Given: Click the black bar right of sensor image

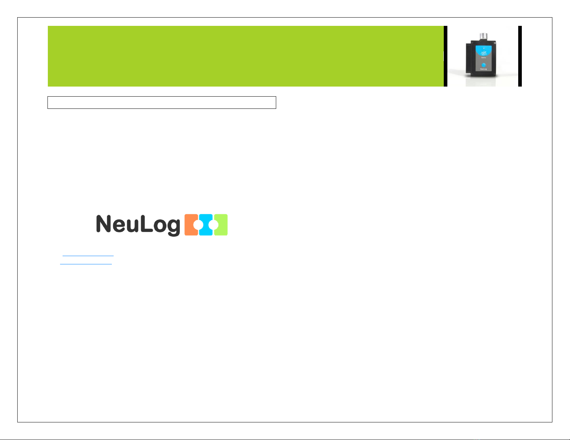Looking at the screenshot, I should coord(520,56).
